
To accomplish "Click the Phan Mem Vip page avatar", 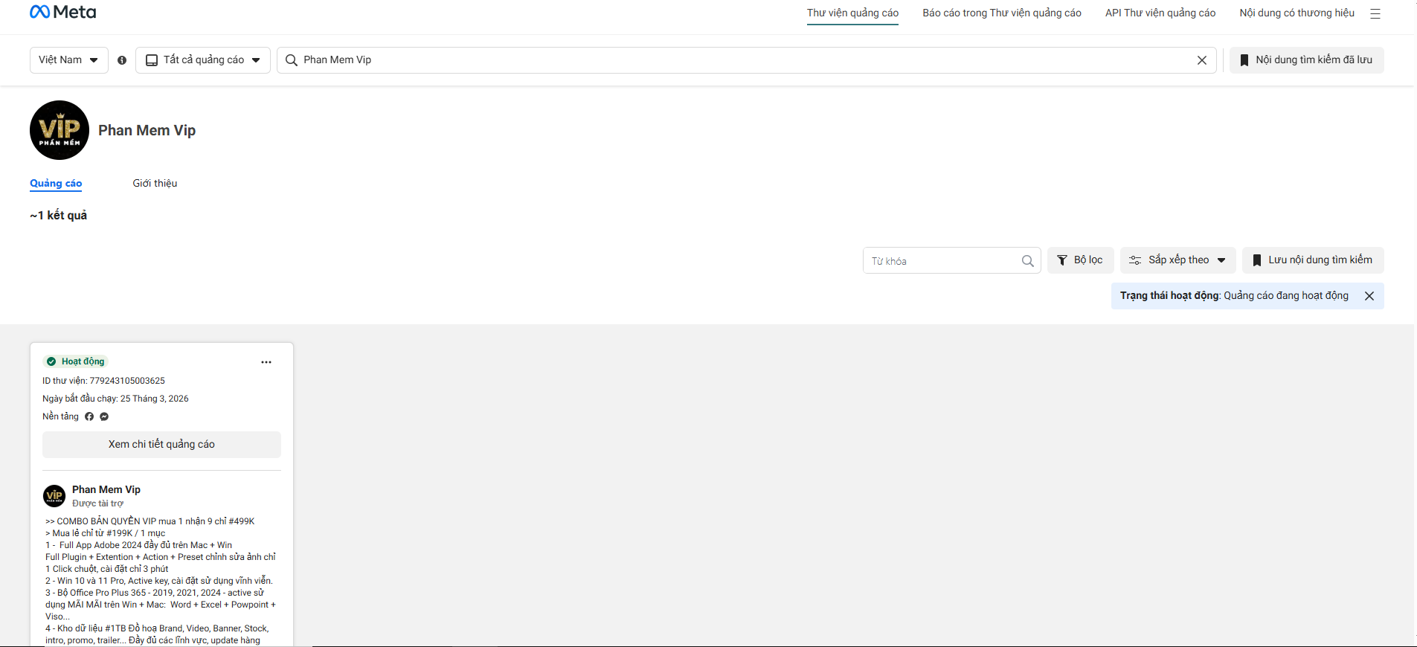I will 60,130.
